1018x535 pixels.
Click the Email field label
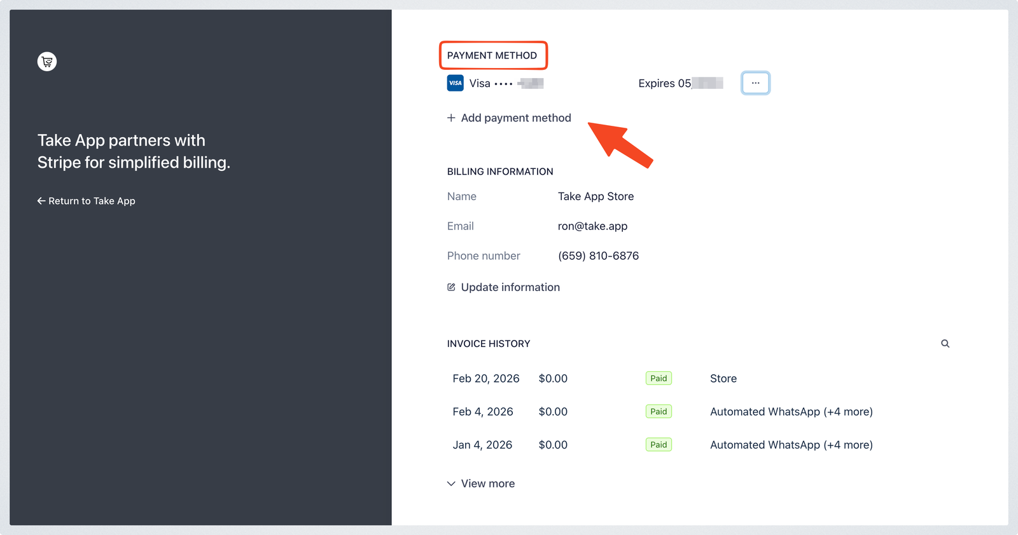point(460,226)
